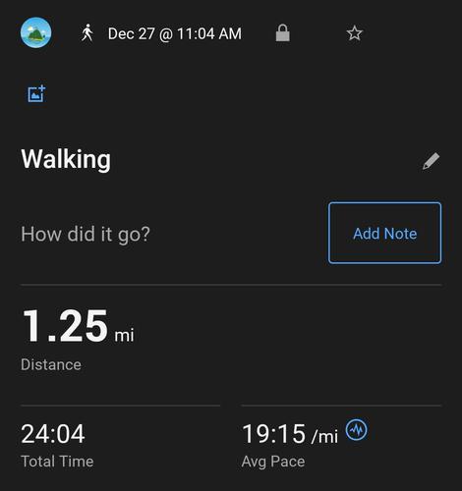The image size is (462, 491).
Task: Select the 1.25 mi distance value
Action: (78, 326)
